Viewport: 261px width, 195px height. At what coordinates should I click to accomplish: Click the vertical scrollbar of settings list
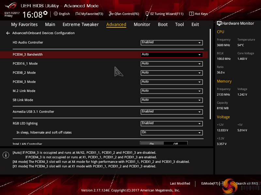[x=210, y=75]
